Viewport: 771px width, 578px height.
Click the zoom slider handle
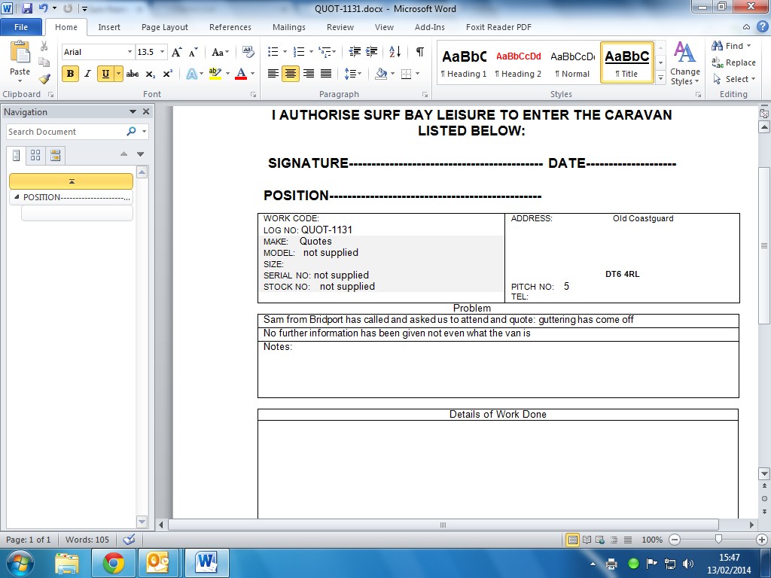pyautogui.click(x=718, y=540)
